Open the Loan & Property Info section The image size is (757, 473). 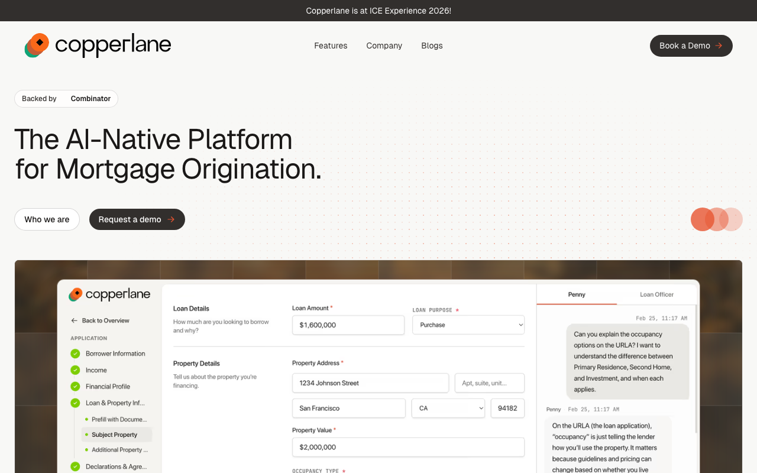(115, 403)
